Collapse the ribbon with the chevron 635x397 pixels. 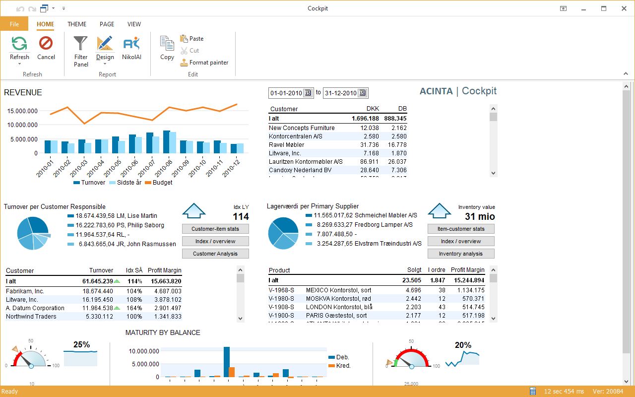click(626, 74)
